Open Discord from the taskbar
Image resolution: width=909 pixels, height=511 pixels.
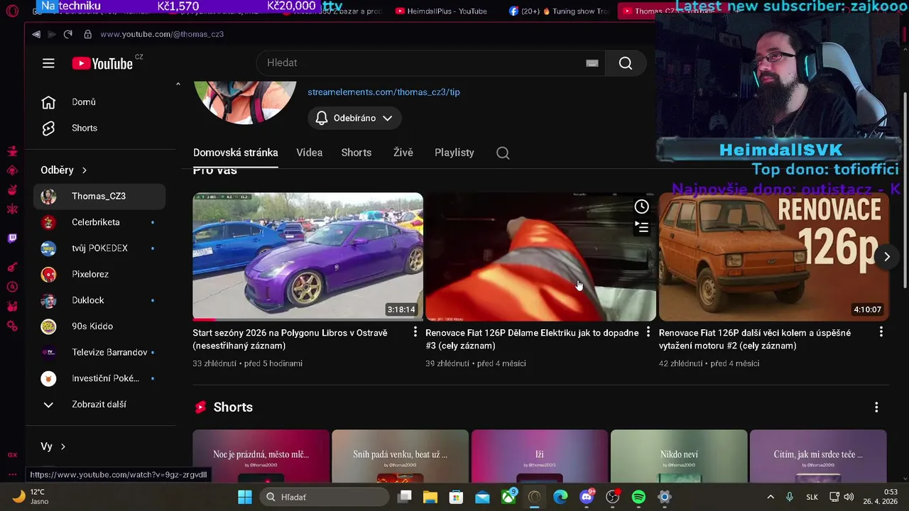(587, 497)
